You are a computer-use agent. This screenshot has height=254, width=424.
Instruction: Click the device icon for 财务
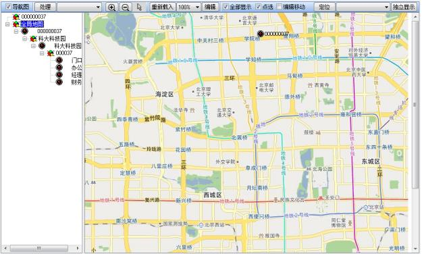tap(59, 82)
